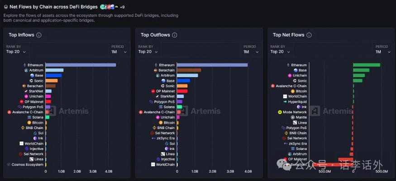Screen dimensions: 396x181
Task: Click the Berachain icon in Top Inflows
Action: (24, 86)
